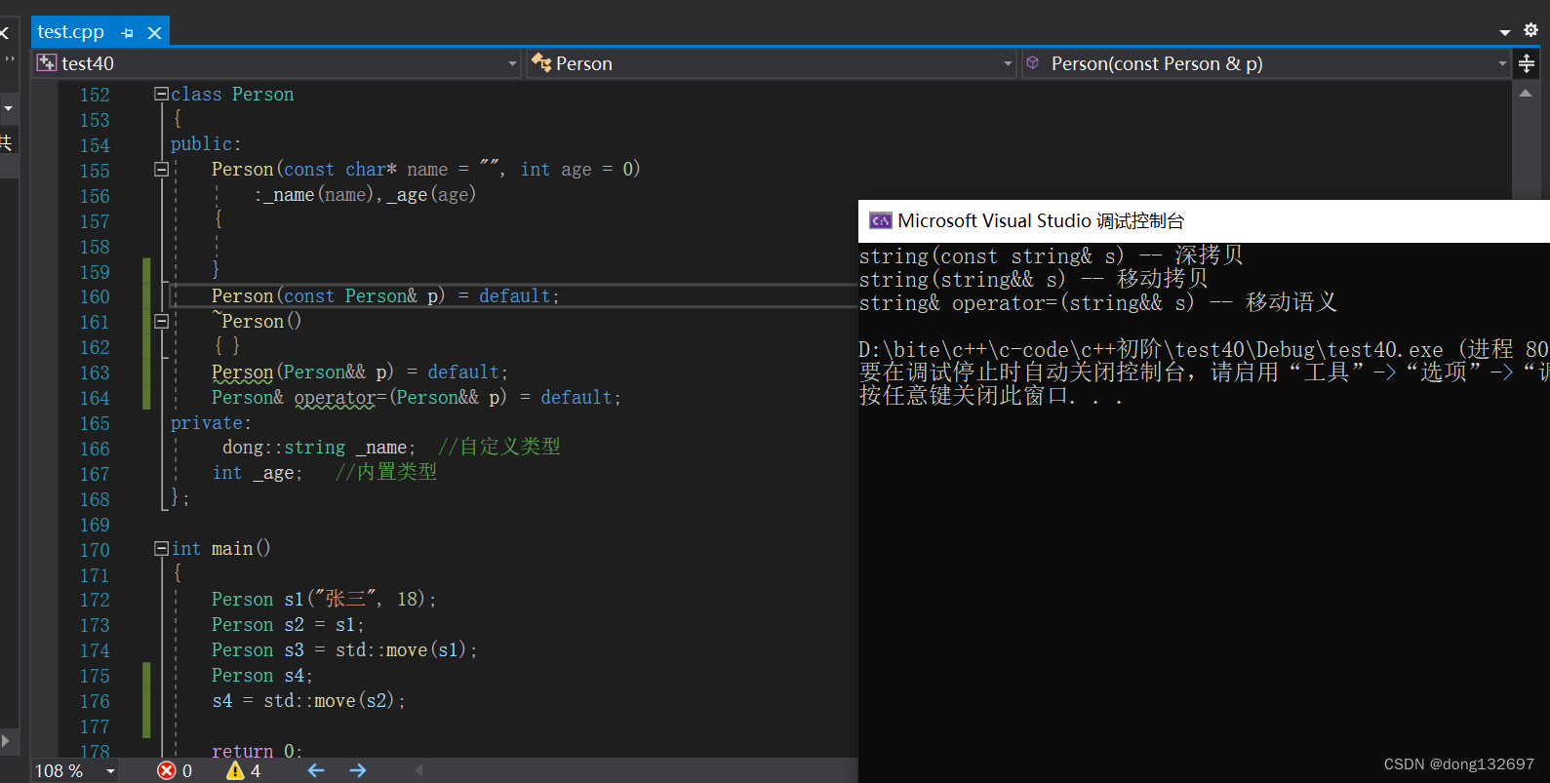
Task: Click 'Person s3 = std::move(s1);' line
Action: pyautogui.click(x=344, y=650)
